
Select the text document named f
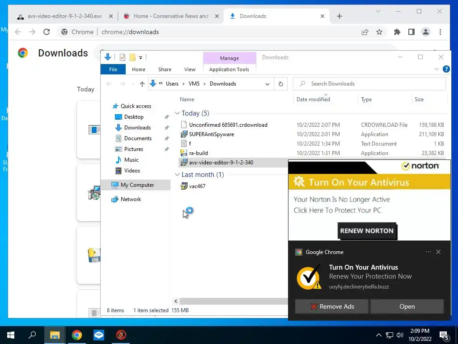190,144
